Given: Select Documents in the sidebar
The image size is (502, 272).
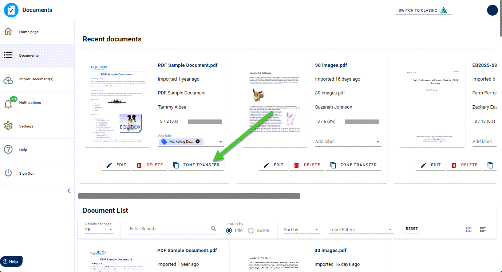Looking at the screenshot, I should tap(8, 55).
